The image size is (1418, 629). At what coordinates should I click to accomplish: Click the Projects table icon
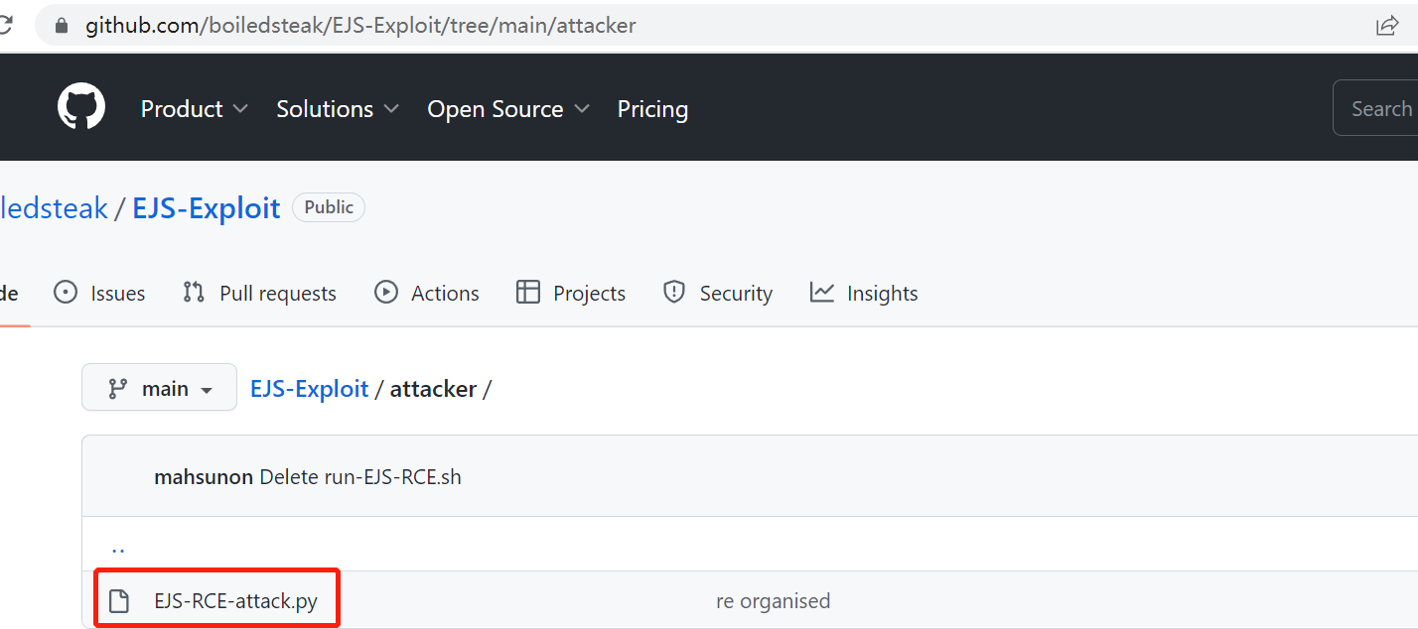528,293
